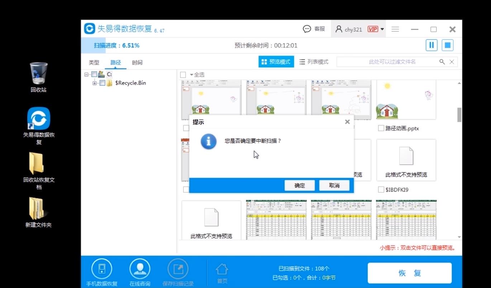Check the $Recycle.Bin checkbox
Screen dimensions: 491x288
pos(102,83)
